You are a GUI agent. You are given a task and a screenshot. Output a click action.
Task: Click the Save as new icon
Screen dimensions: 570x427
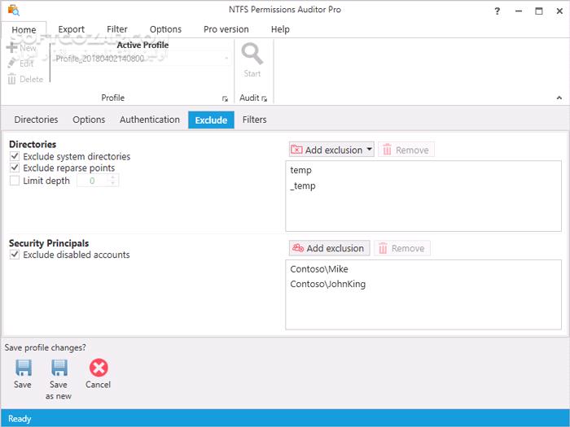59,368
